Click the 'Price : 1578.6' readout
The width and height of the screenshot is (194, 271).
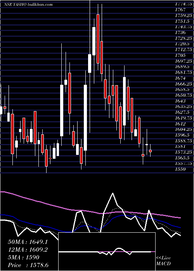[28, 265]
